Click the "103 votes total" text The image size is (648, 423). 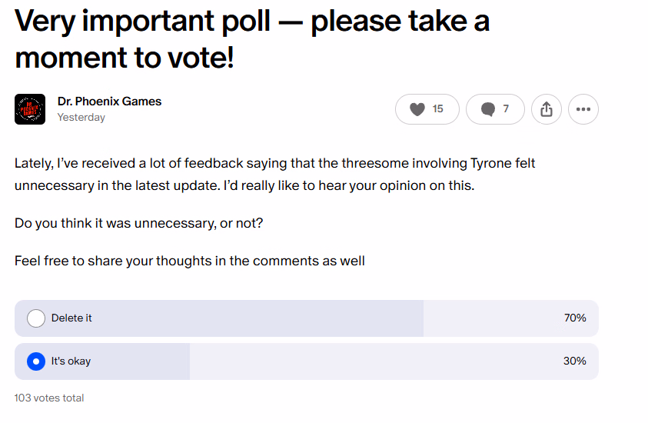pyautogui.click(x=49, y=398)
